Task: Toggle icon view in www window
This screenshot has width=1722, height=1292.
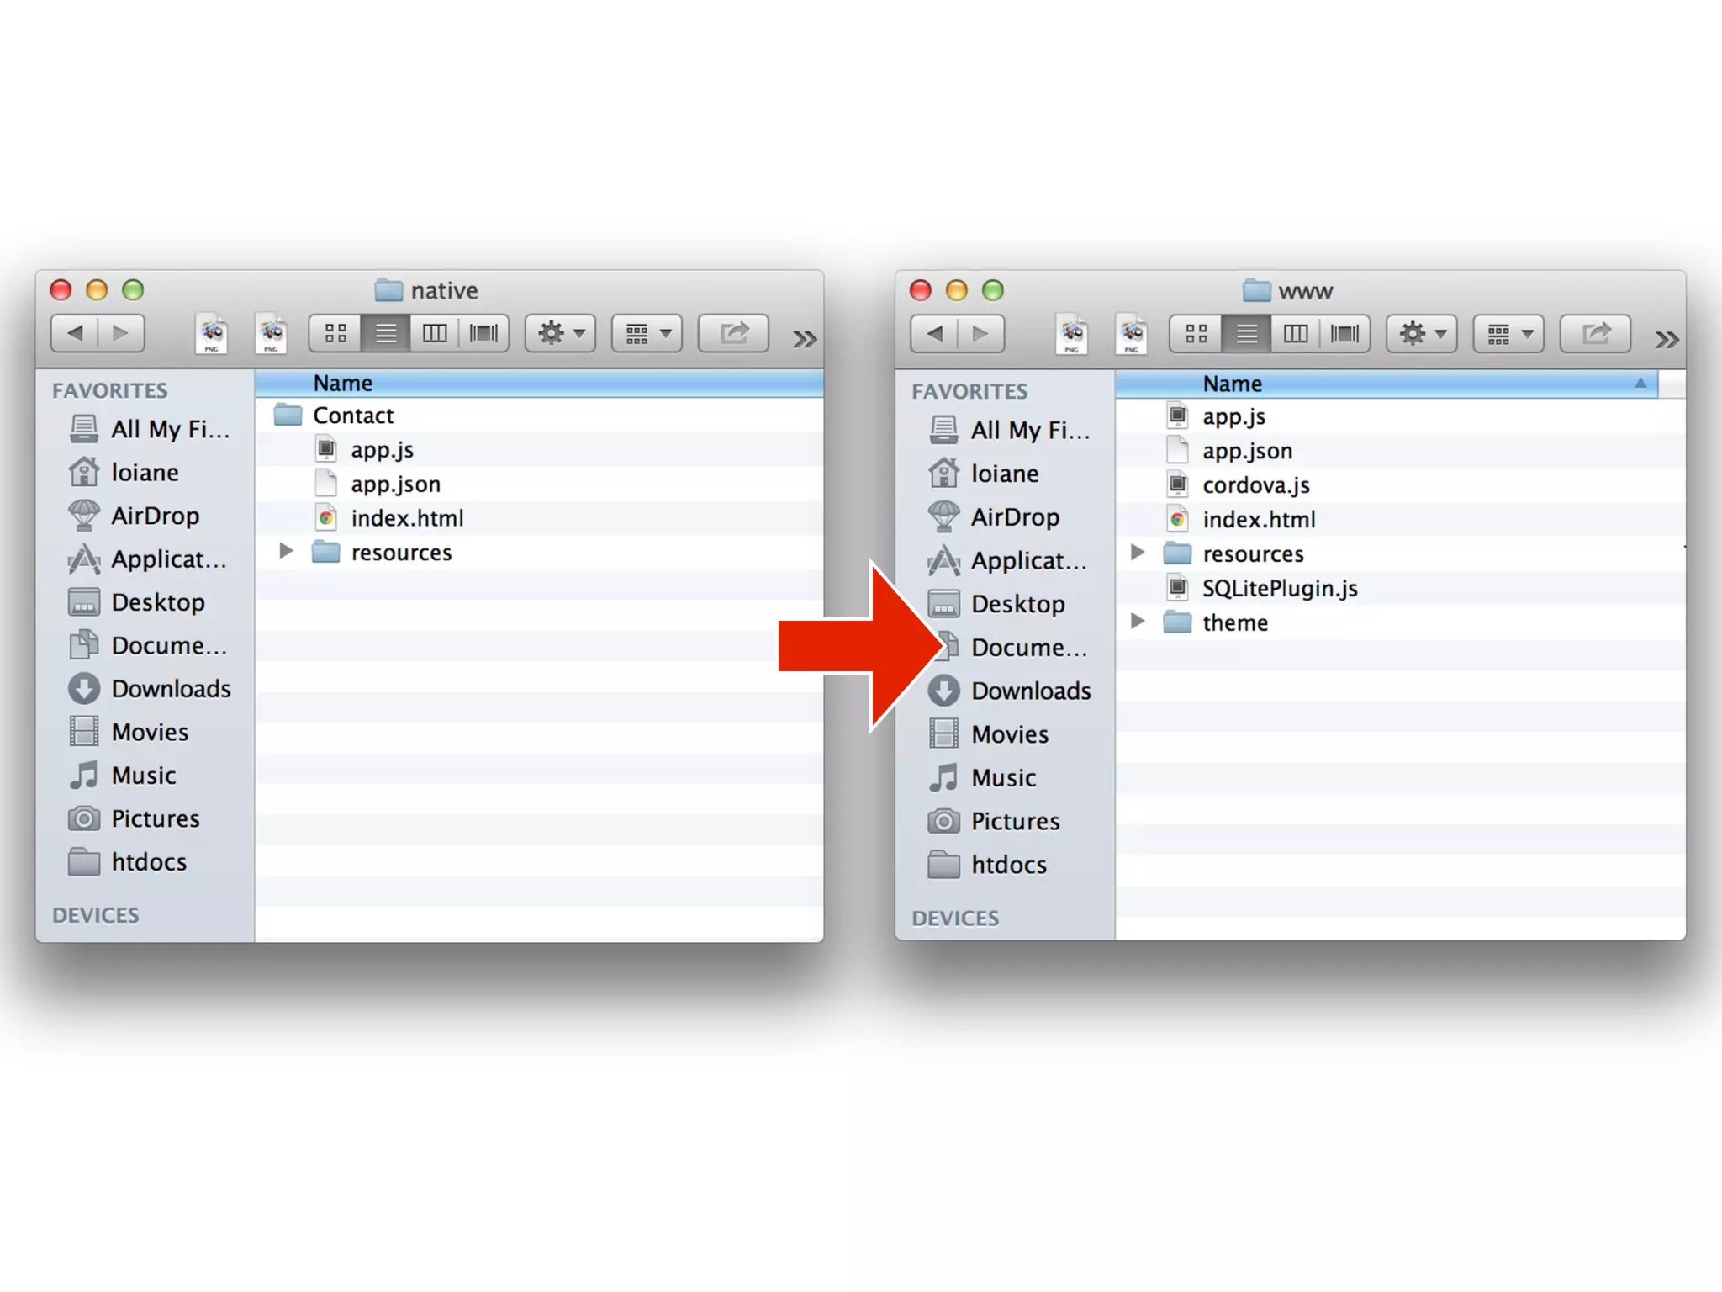Action: (1196, 334)
